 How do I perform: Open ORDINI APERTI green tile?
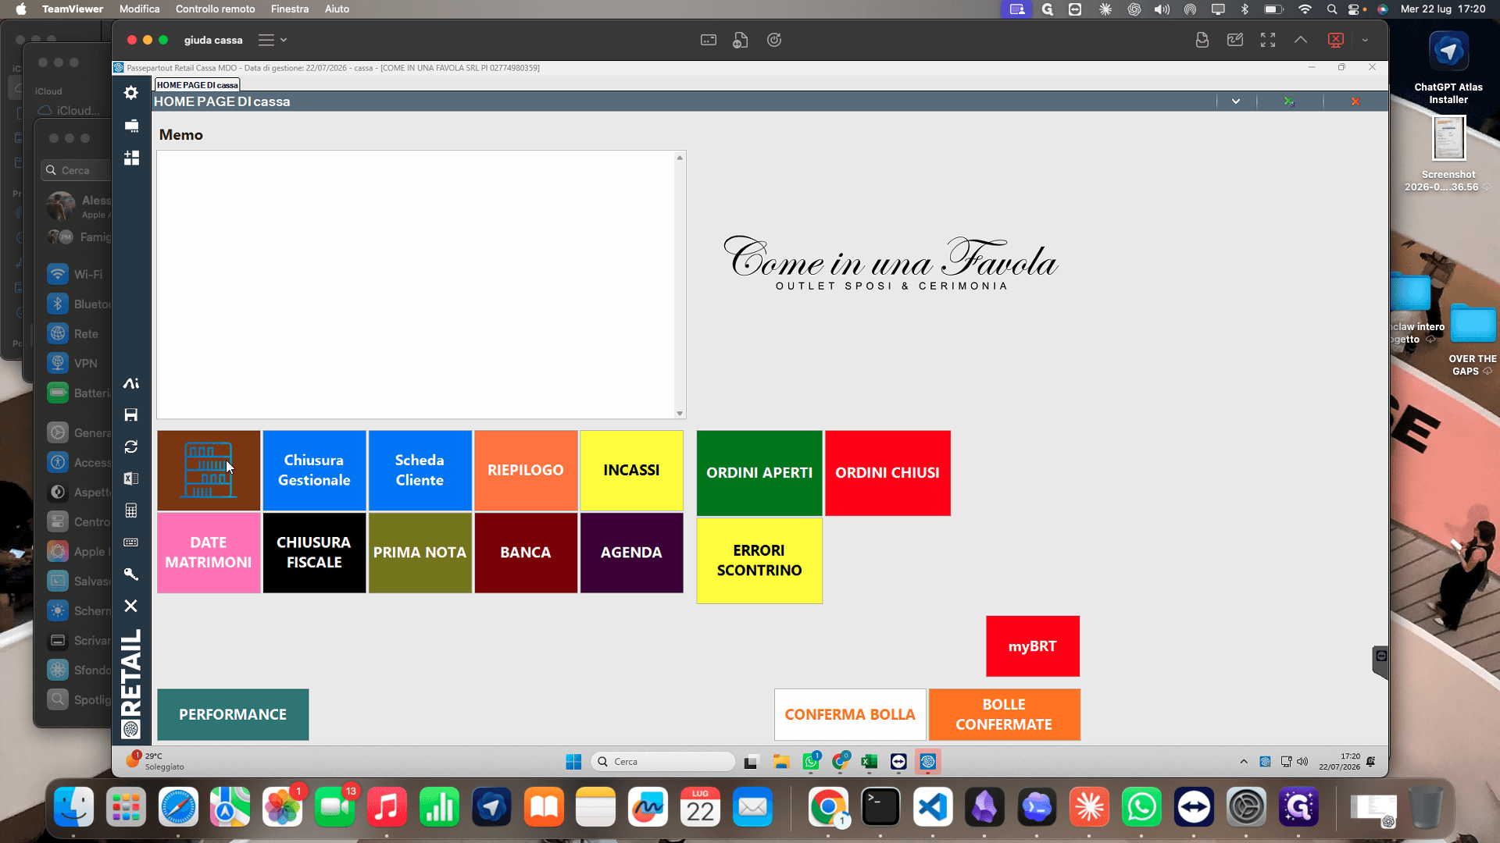click(759, 473)
